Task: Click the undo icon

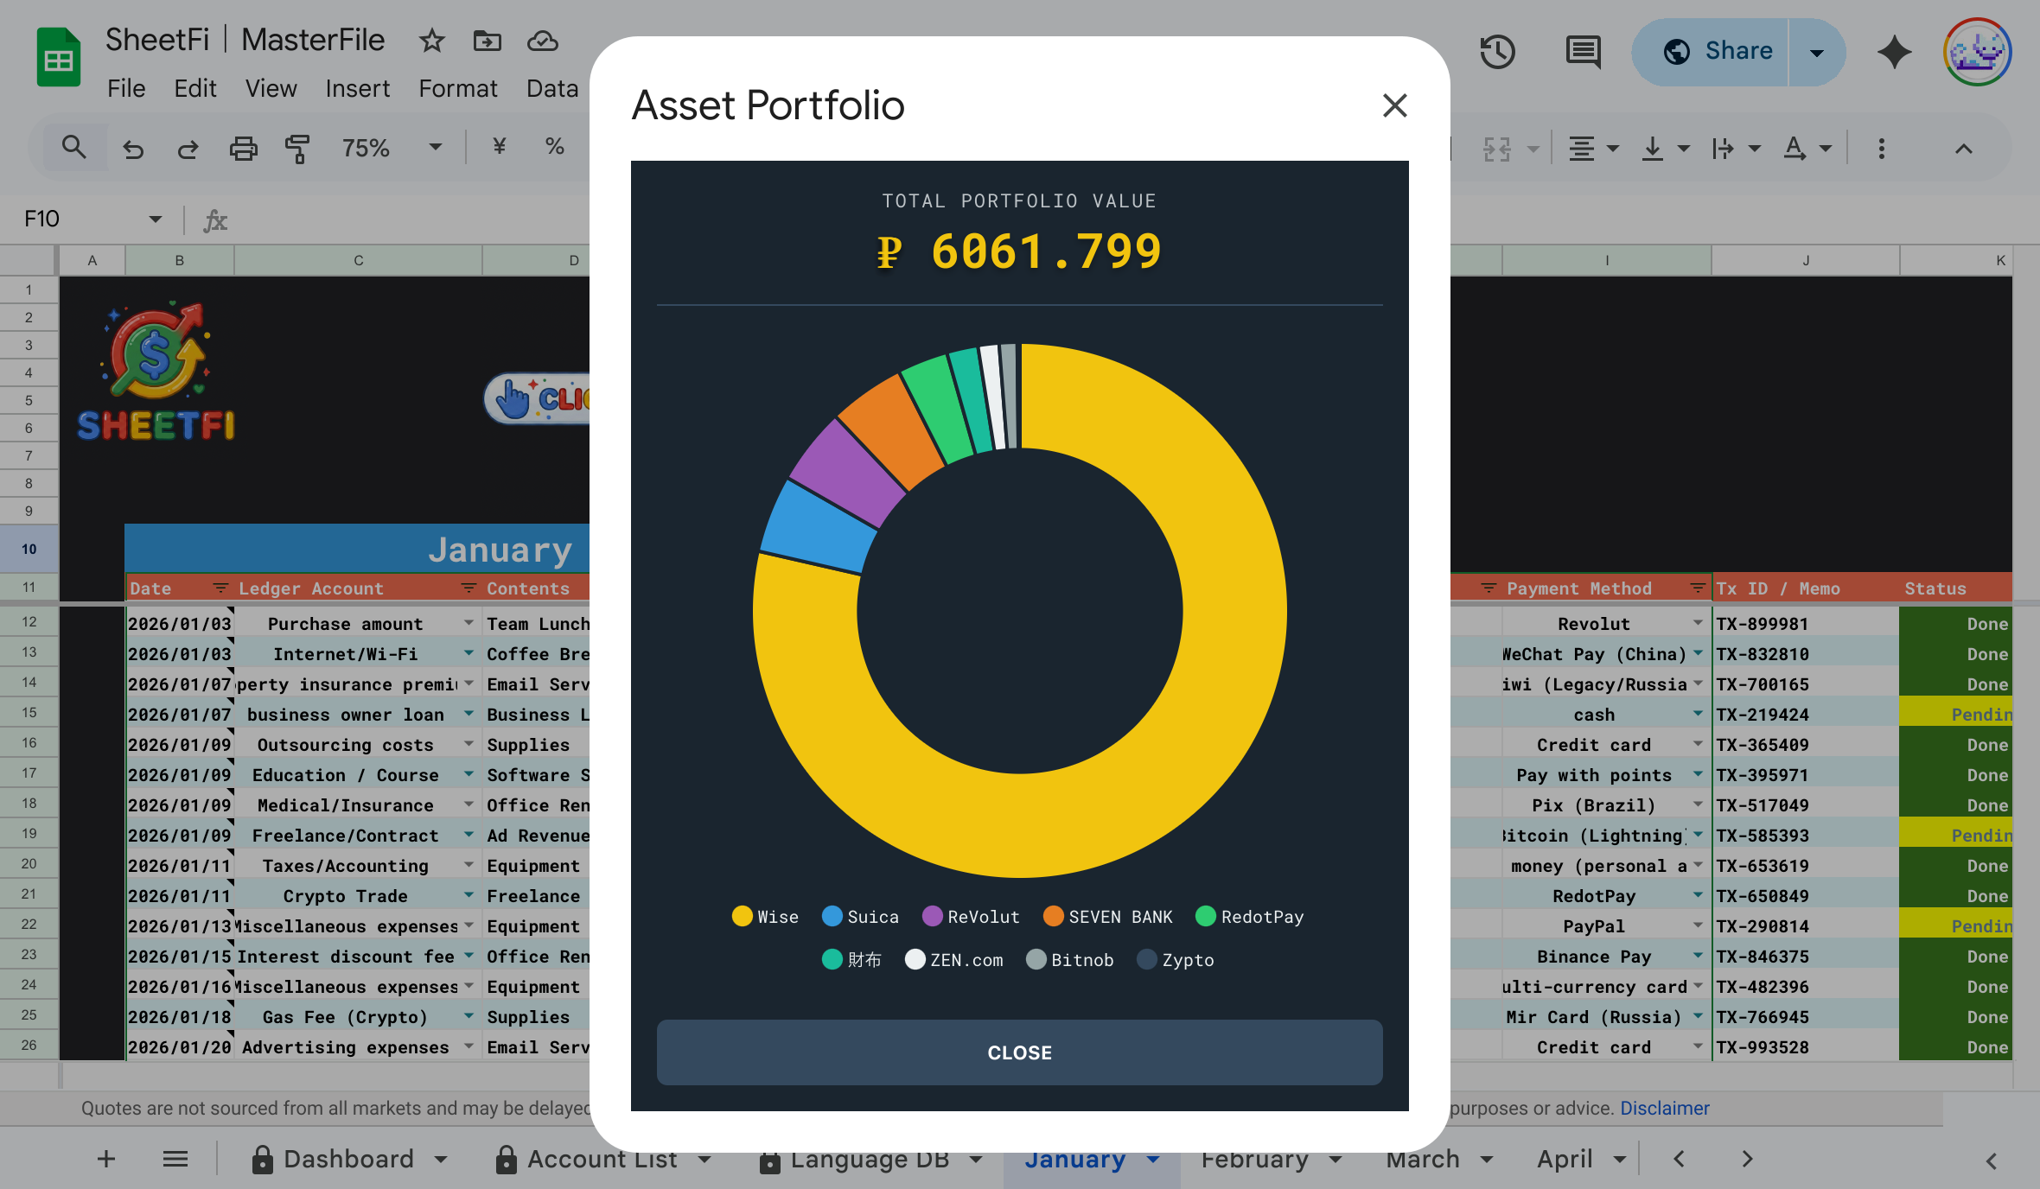Action: coord(132,148)
